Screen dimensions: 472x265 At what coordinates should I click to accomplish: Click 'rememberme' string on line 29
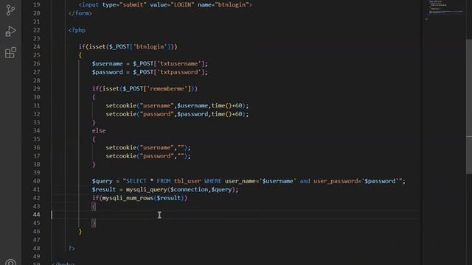click(x=167, y=88)
